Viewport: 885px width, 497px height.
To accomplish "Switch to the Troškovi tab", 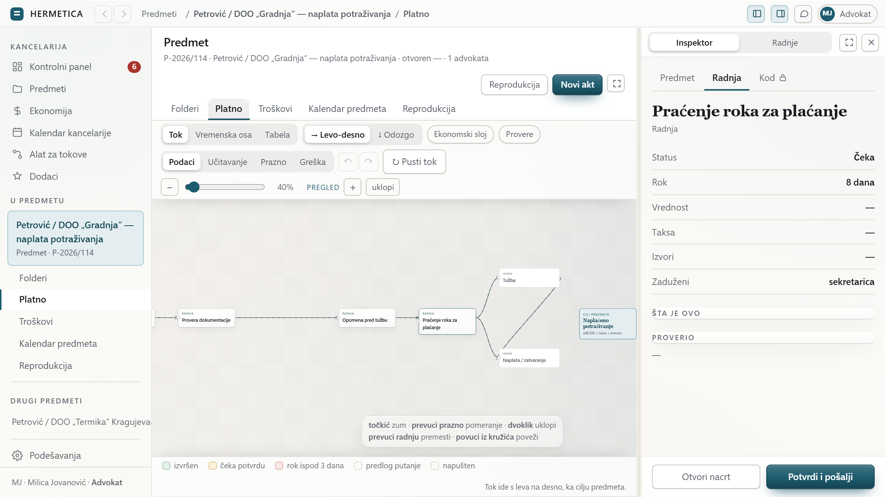I will (275, 109).
